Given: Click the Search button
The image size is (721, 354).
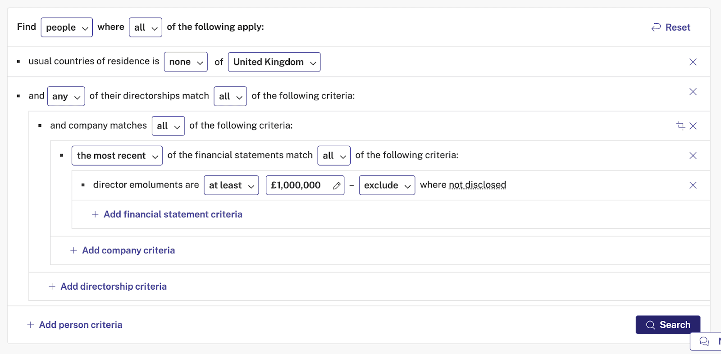Looking at the screenshot, I should coord(668,325).
